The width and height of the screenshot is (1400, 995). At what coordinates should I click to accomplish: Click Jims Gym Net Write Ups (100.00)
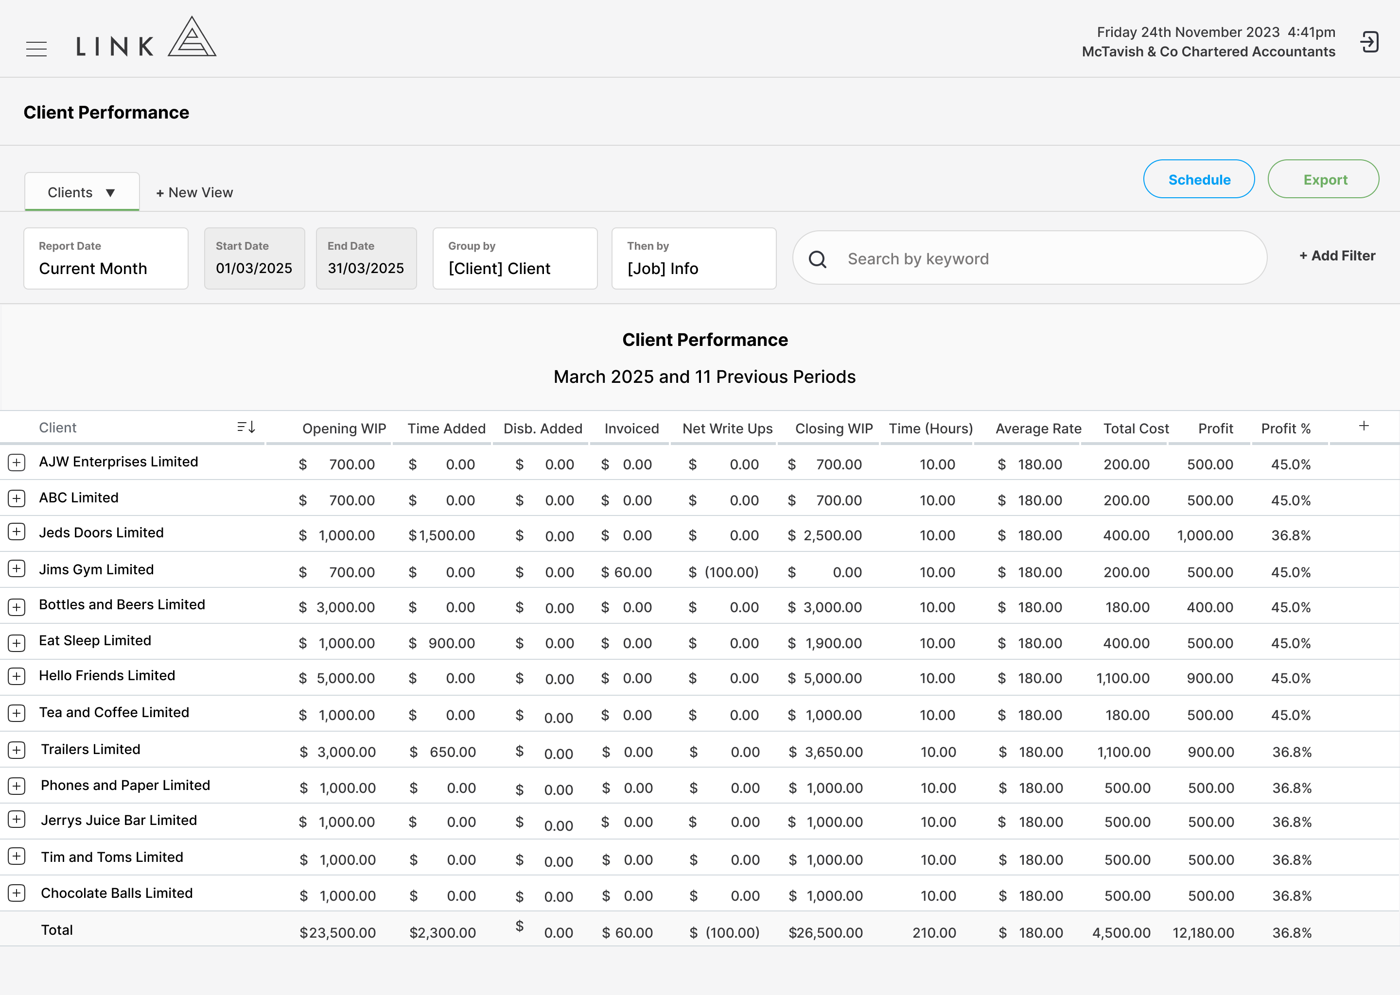click(x=723, y=572)
